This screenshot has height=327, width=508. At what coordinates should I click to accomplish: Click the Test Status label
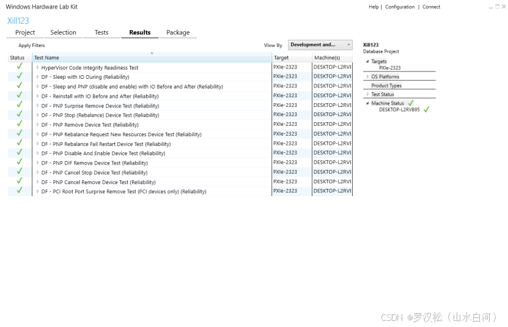click(x=383, y=94)
